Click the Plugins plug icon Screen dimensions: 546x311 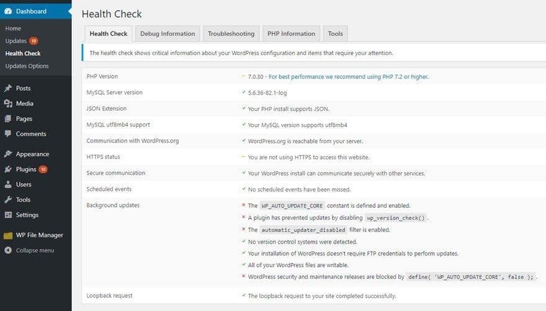coord(8,169)
